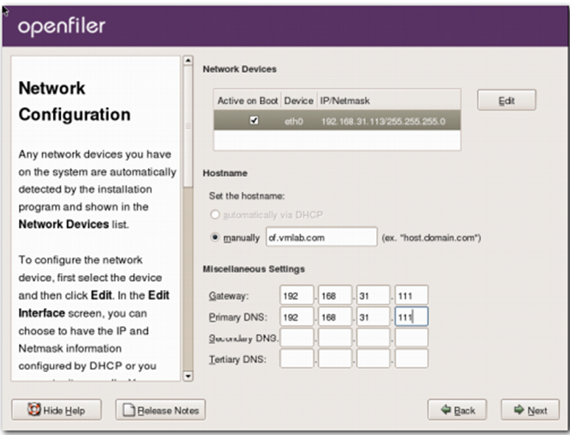Viewport: 570px width, 435px height.
Task: Click Gateway fourth octet field 111
Action: pyautogui.click(x=412, y=296)
